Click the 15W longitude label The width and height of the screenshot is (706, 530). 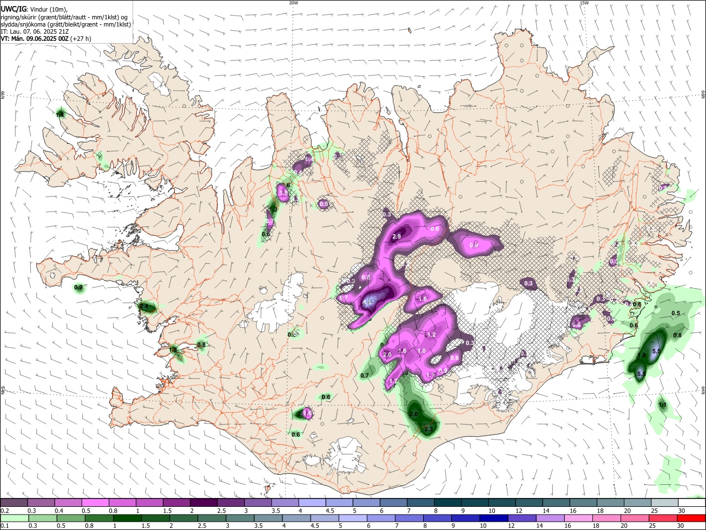point(584,3)
